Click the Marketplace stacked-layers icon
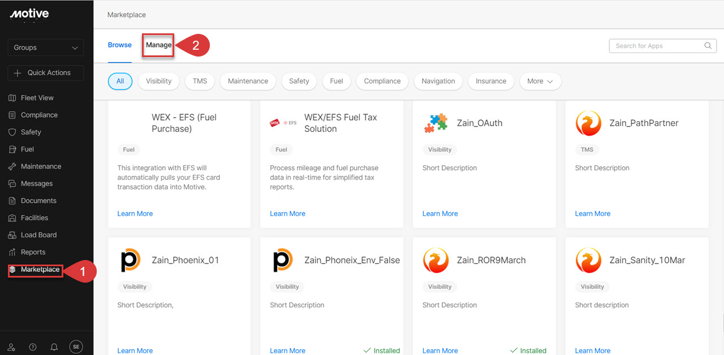Screen dimensions: 724x355 (13, 270)
